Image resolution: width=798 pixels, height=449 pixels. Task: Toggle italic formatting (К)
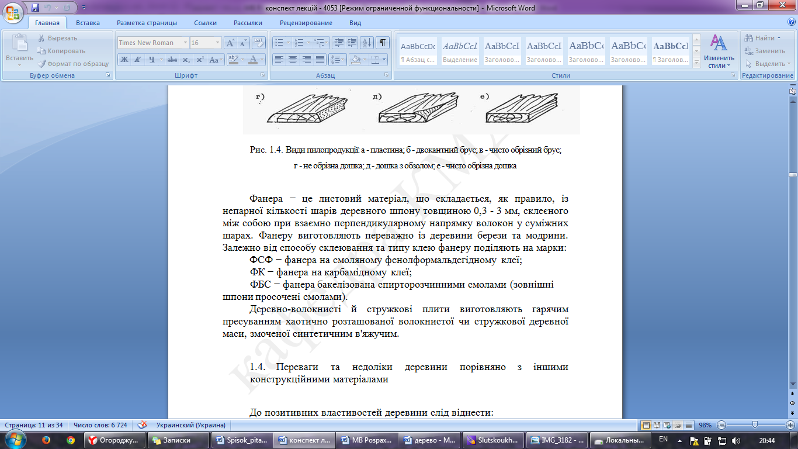(x=138, y=60)
